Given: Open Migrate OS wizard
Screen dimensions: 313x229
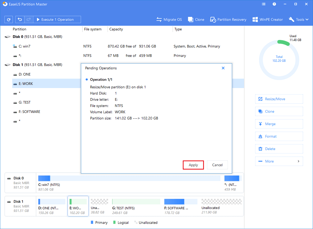Looking at the screenshot, I should pos(169,19).
